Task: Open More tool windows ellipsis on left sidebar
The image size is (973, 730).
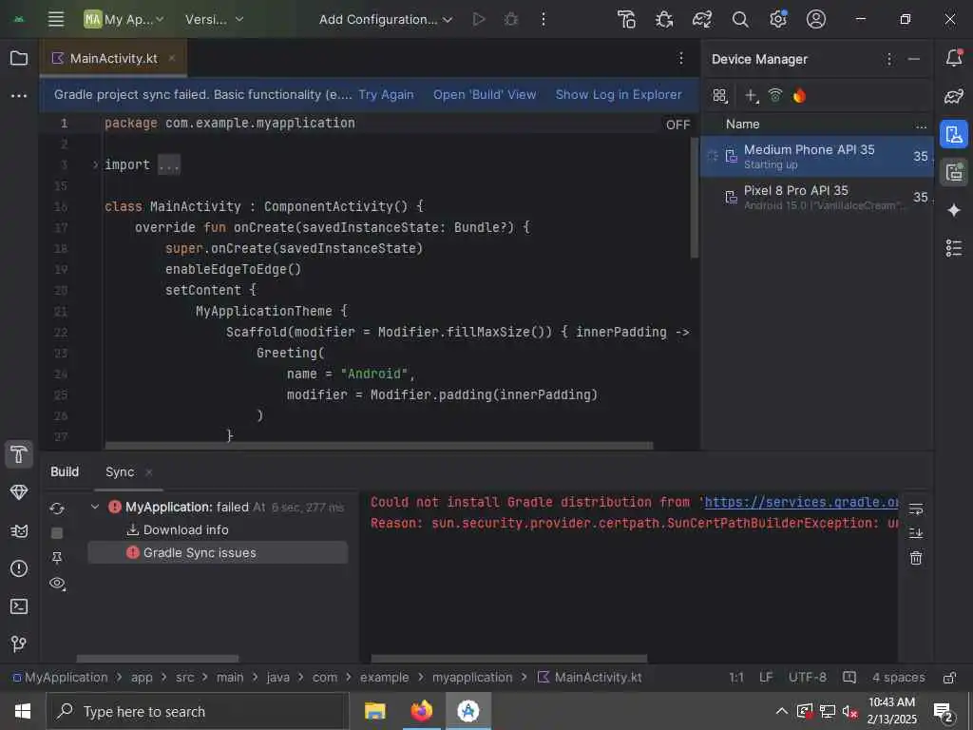Action: click(x=19, y=96)
